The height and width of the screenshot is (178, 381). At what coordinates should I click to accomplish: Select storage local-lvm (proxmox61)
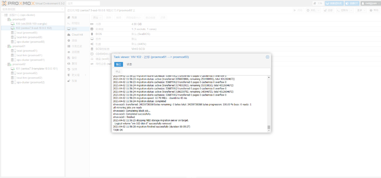pos(29,55)
